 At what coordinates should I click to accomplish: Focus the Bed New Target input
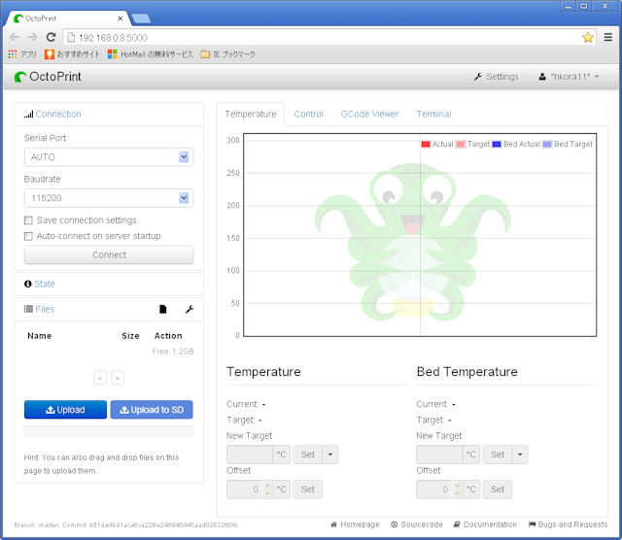(x=439, y=455)
